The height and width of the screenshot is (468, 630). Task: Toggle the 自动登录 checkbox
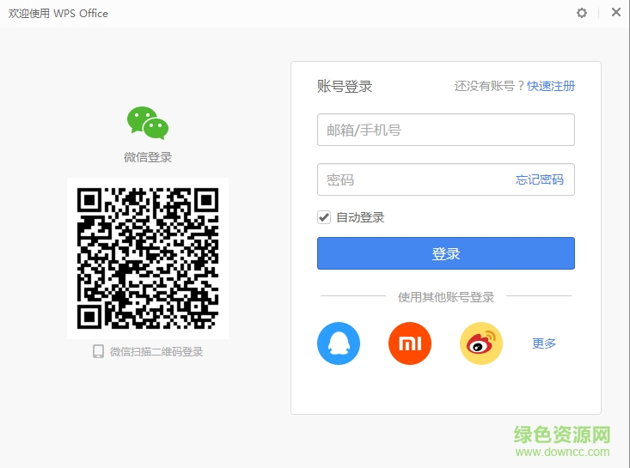324,217
